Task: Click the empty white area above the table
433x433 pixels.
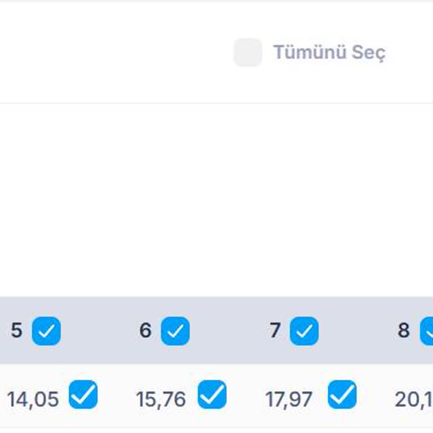Action: pos(216,197)
